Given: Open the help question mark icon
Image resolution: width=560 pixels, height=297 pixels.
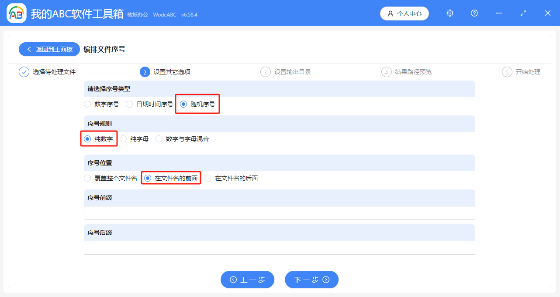Looking at the screenshot, I should tap(474, 13).
